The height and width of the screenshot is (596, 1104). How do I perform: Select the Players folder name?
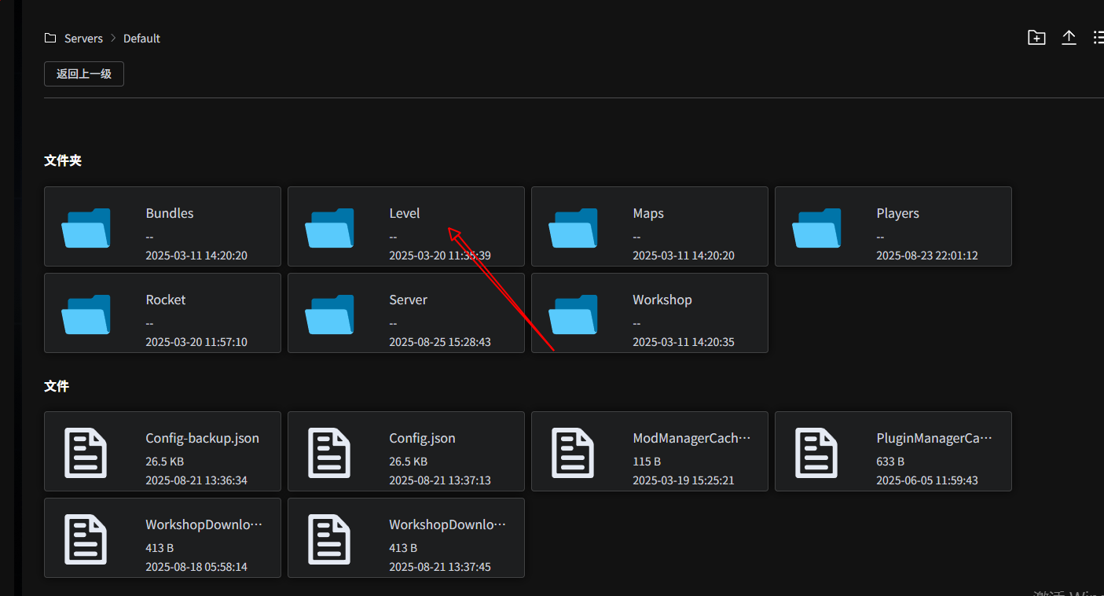tap(897, 213)
